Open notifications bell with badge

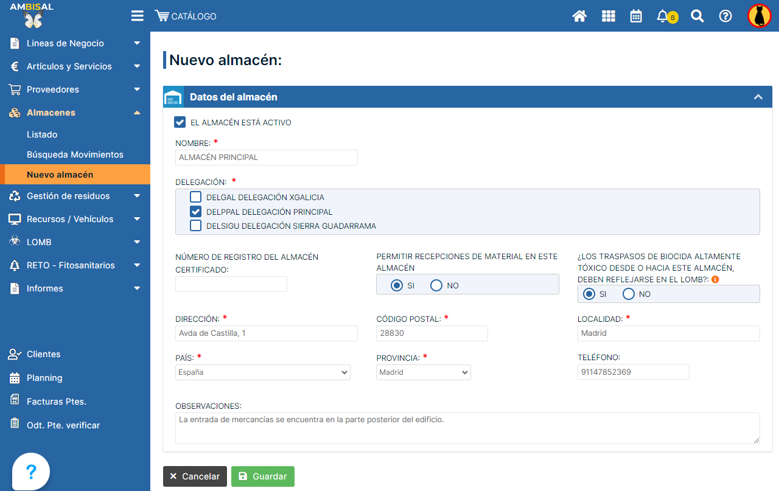pos(664,16)
